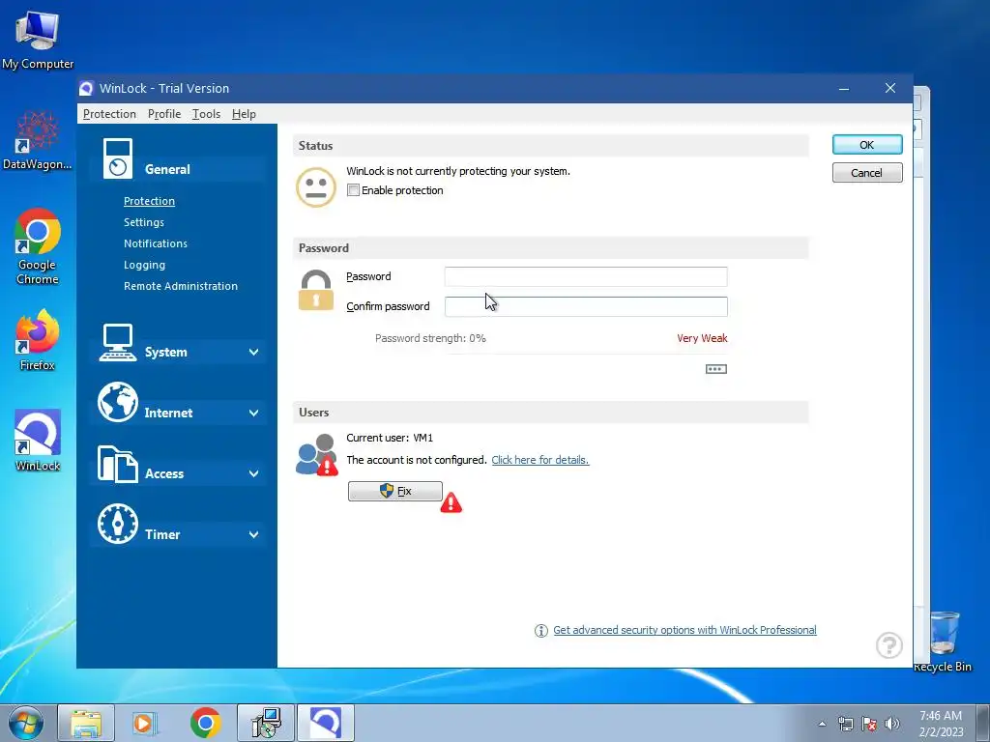Open the System section monitor icon
This screenshot has height=742, width=990.
117,343
